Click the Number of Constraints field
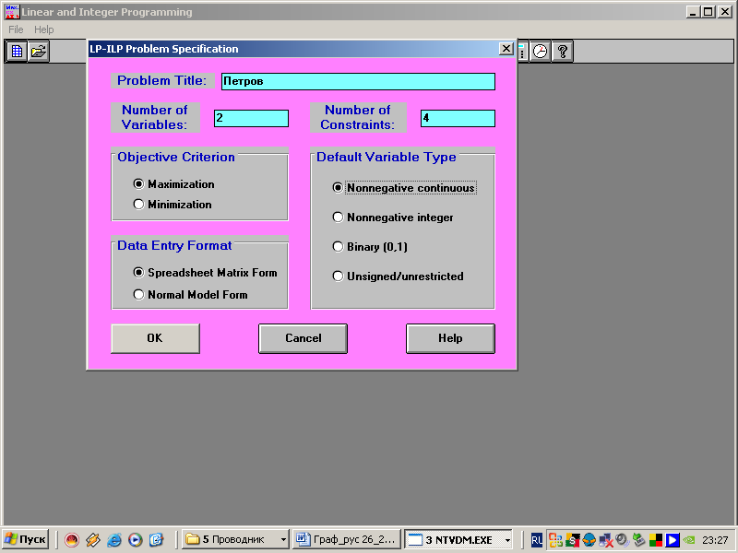This screenshot has height=553, width=738. click(458, 118)
